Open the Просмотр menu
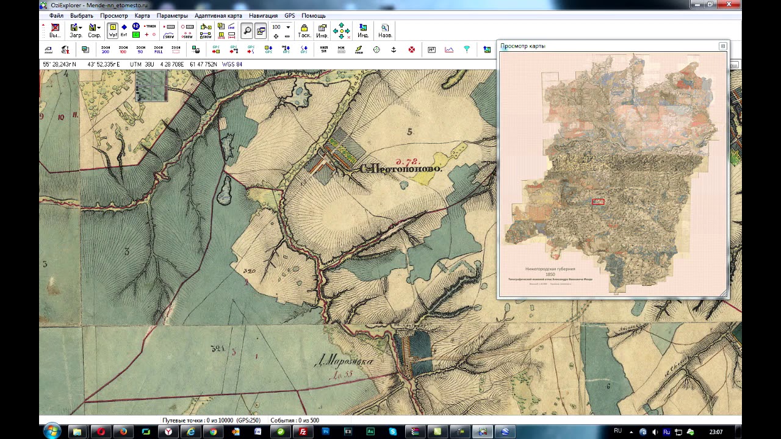This screenshot has height=439, width=781. 114,16
